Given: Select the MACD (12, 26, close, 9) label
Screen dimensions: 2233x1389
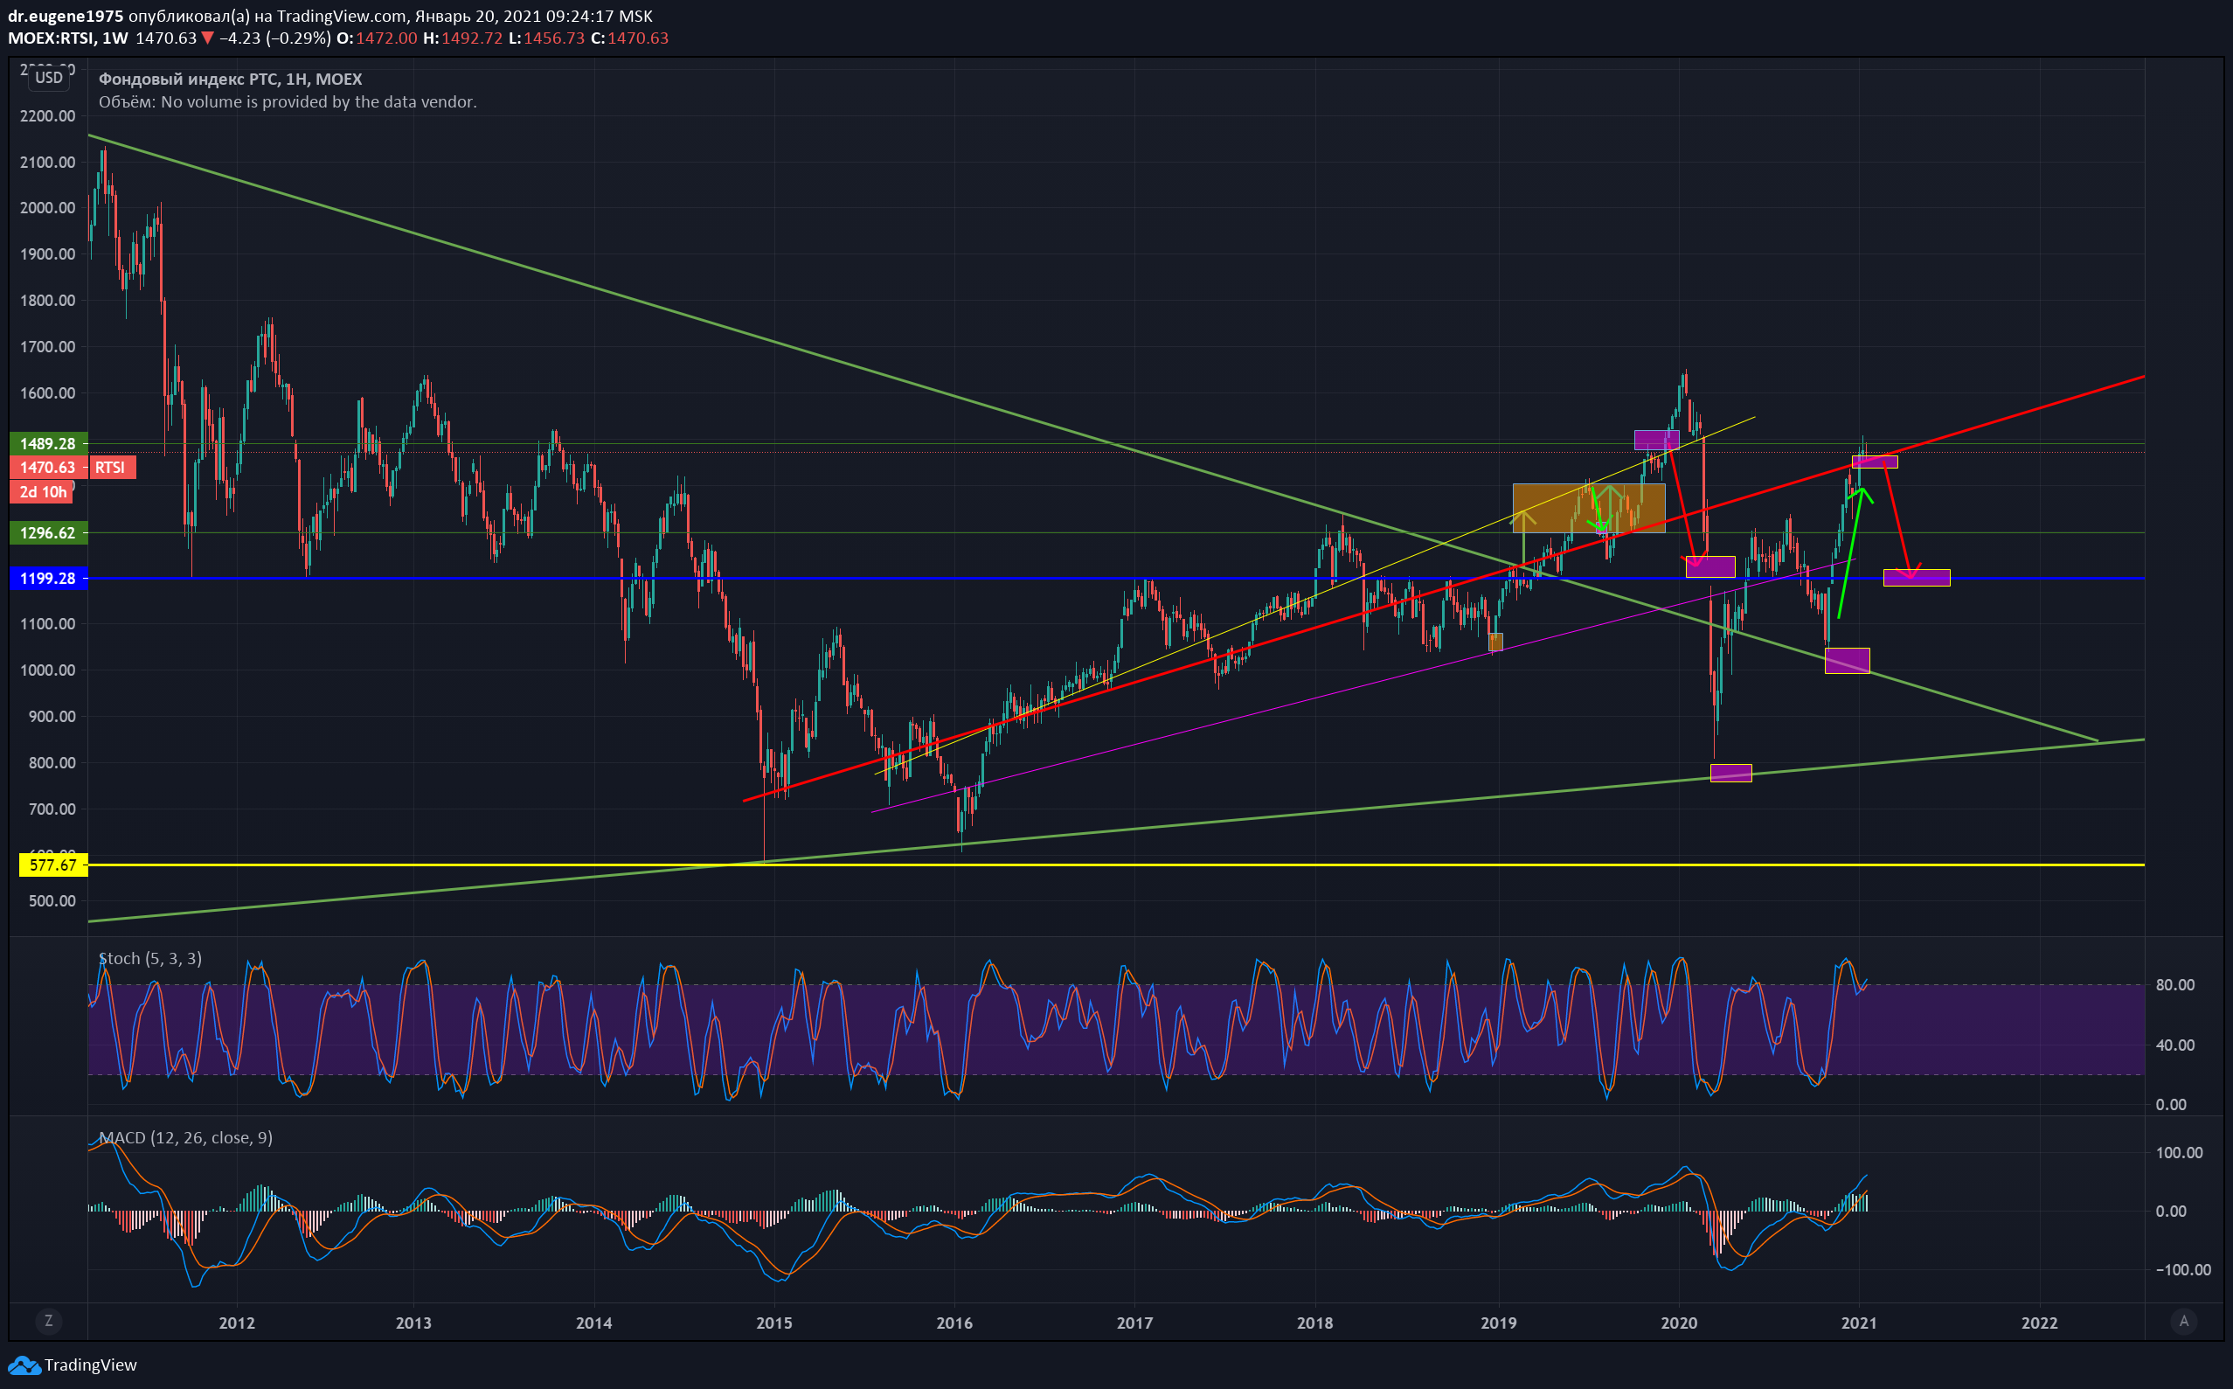Looking at the screenshot, I should coord(184,1137).
